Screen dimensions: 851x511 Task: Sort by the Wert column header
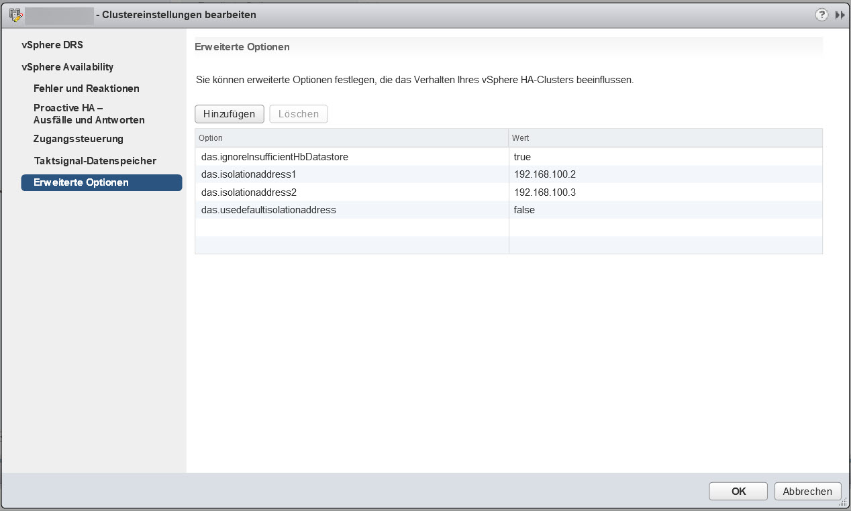point(665,137)
